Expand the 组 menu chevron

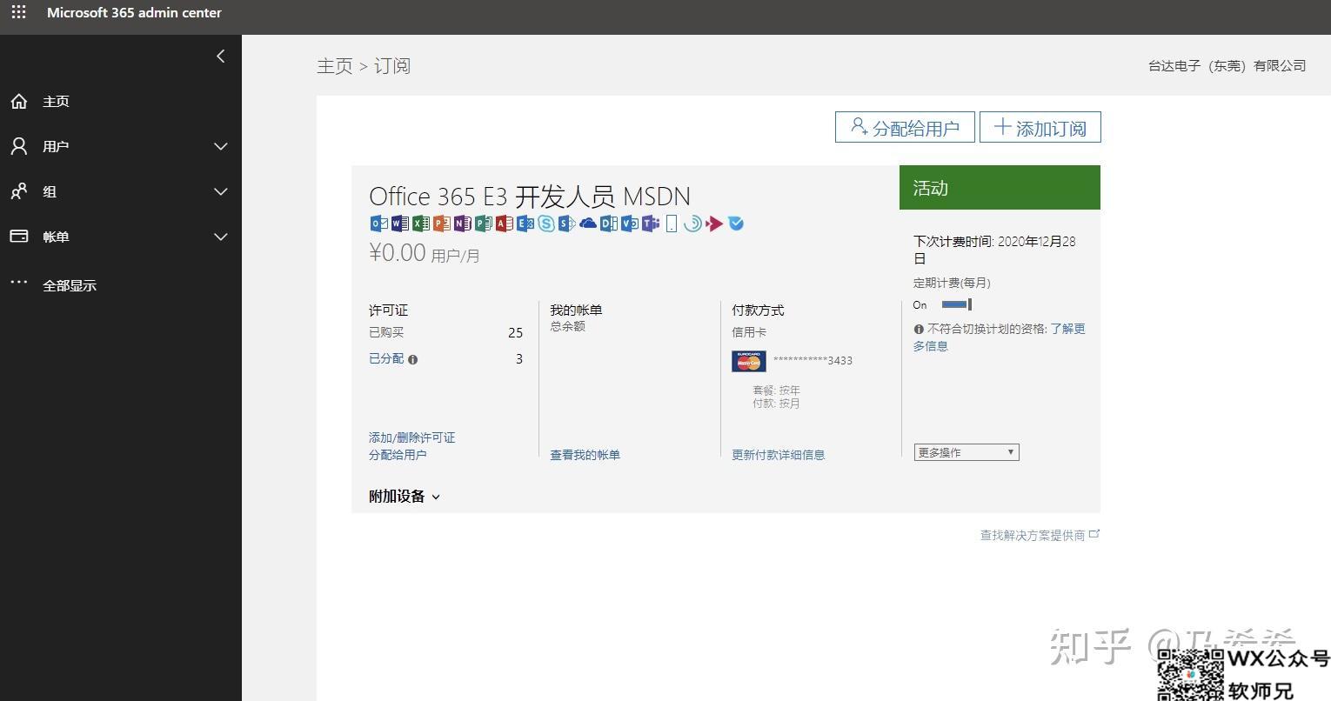click(x=221, y=191)
